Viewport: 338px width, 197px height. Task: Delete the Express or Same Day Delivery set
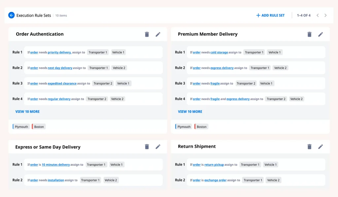click(x=147, y=147)
